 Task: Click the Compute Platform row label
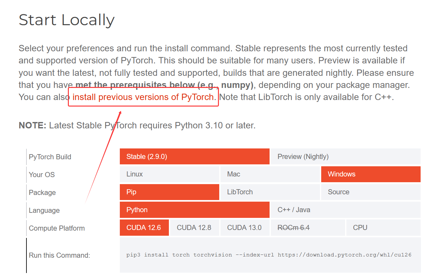[57, 228]
